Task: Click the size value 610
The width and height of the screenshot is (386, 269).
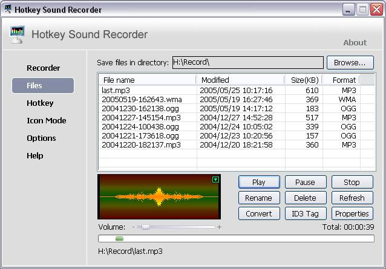Action: (x=312, y=91)
